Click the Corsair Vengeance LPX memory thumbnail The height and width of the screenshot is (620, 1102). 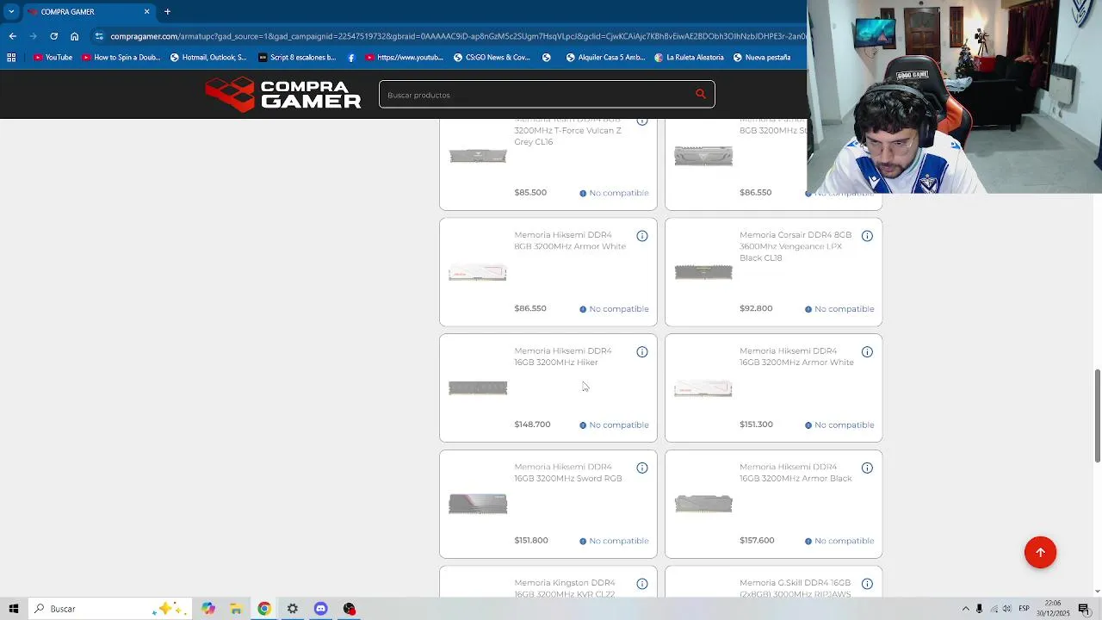point(703,272)
